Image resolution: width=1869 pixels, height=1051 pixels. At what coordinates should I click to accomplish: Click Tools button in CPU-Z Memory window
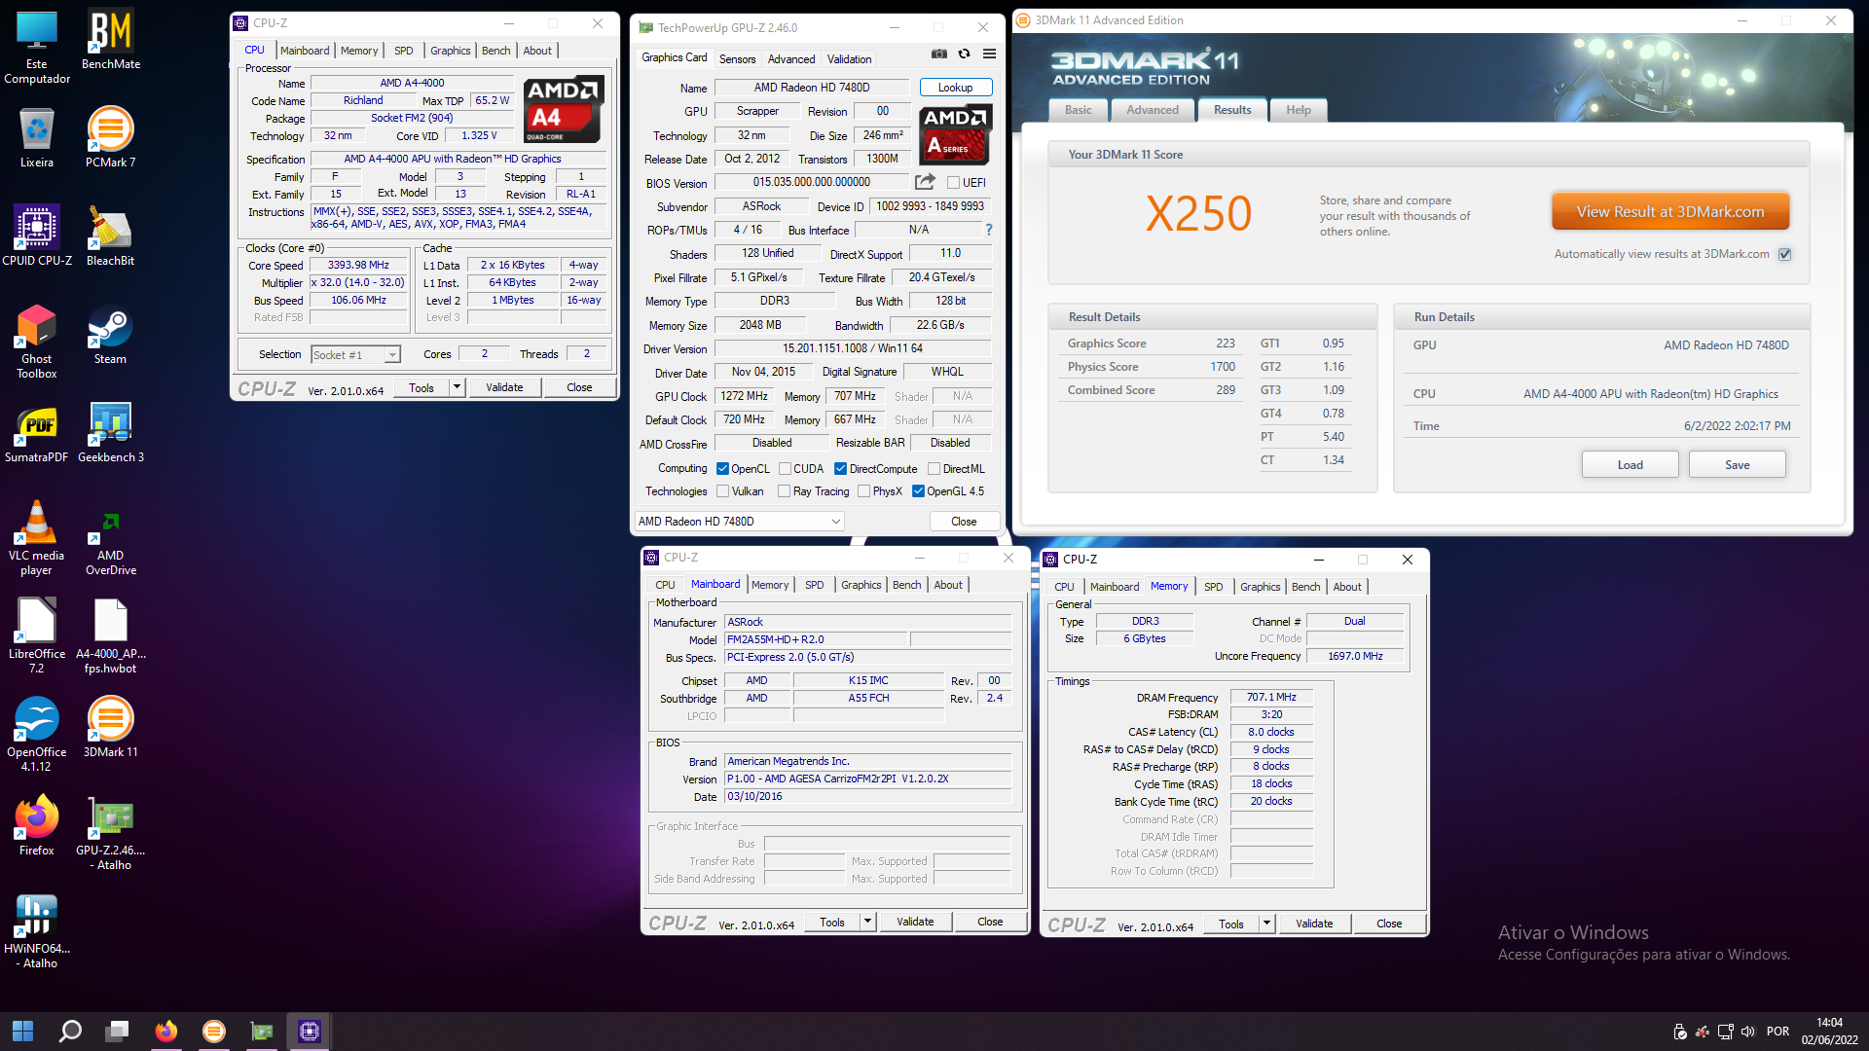[1230, 924]
